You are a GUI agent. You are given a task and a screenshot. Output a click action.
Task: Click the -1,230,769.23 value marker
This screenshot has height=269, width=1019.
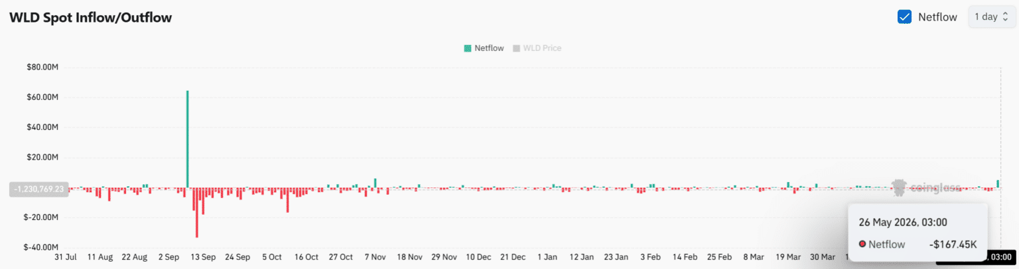[38, 189]
